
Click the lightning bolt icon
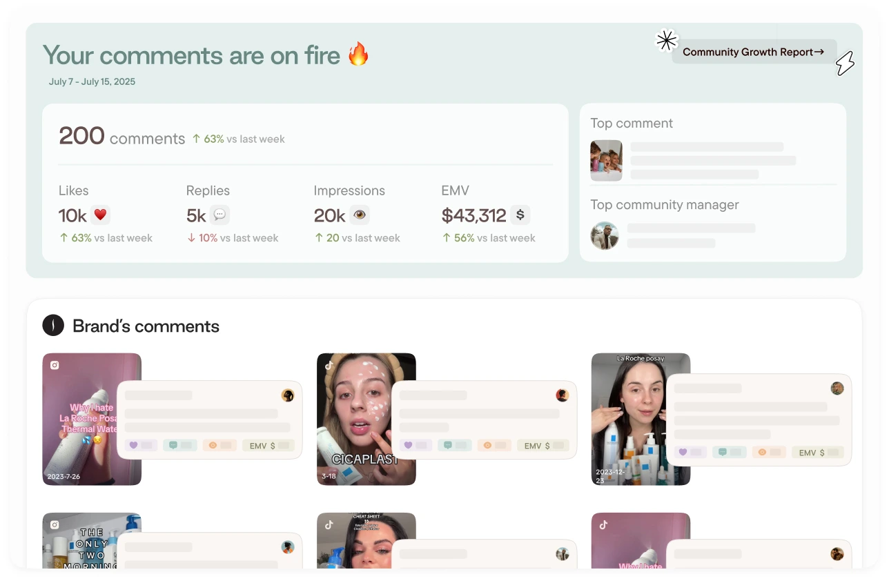coord(846,63)
